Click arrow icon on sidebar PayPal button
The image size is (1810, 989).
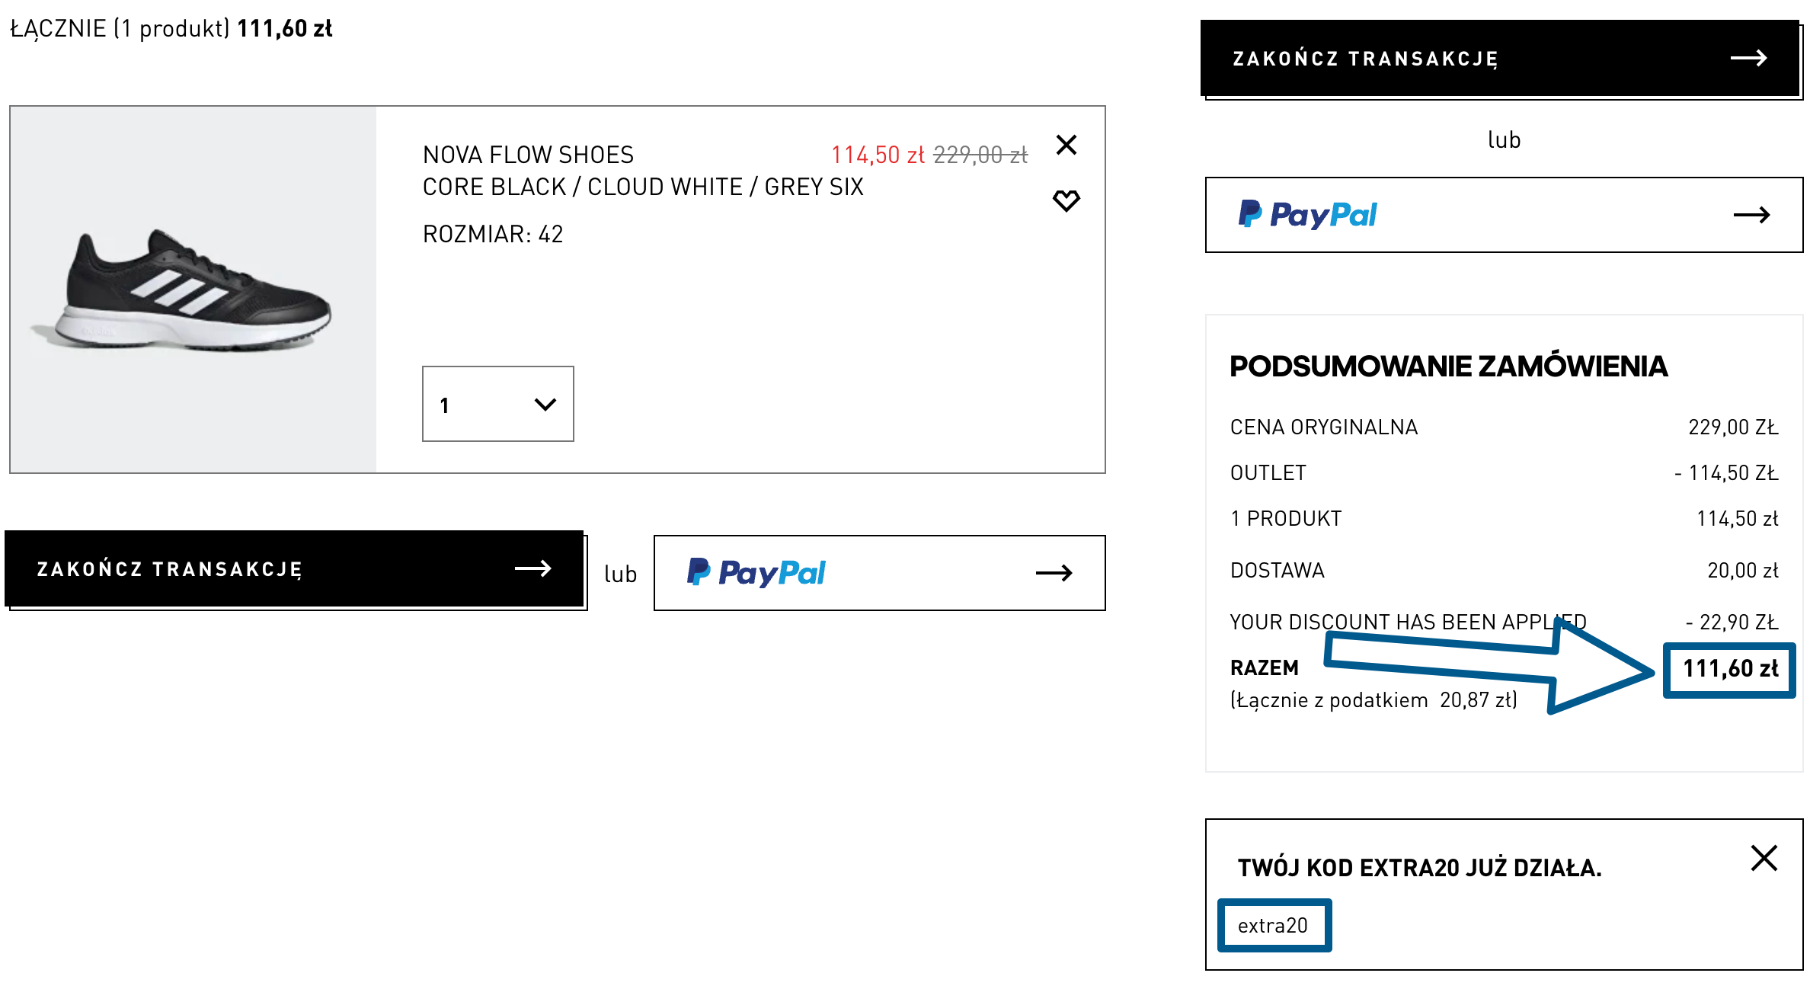pos(1751,216)
